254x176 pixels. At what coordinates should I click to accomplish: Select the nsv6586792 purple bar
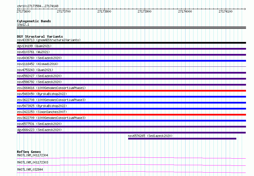131,85
